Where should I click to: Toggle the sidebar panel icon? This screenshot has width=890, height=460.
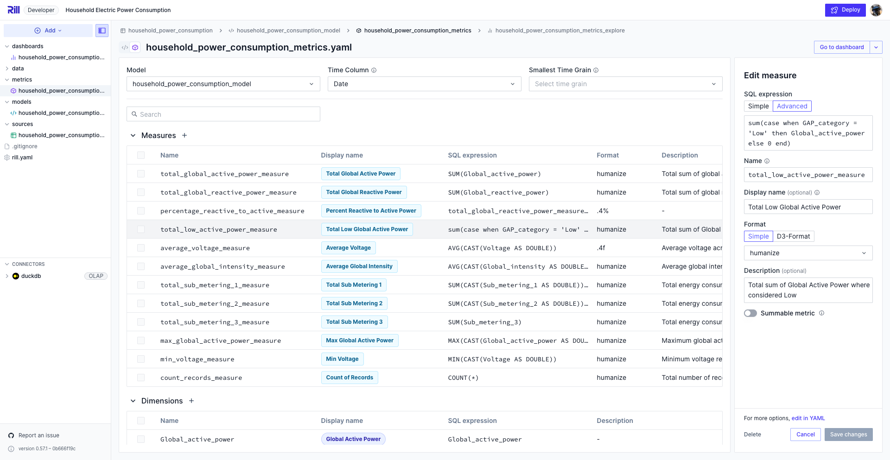point(102,31)
